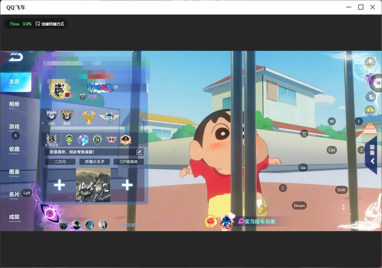Click the Ctrl key overlay button
This screenshot has width=382, height=268.
[332, 150]
